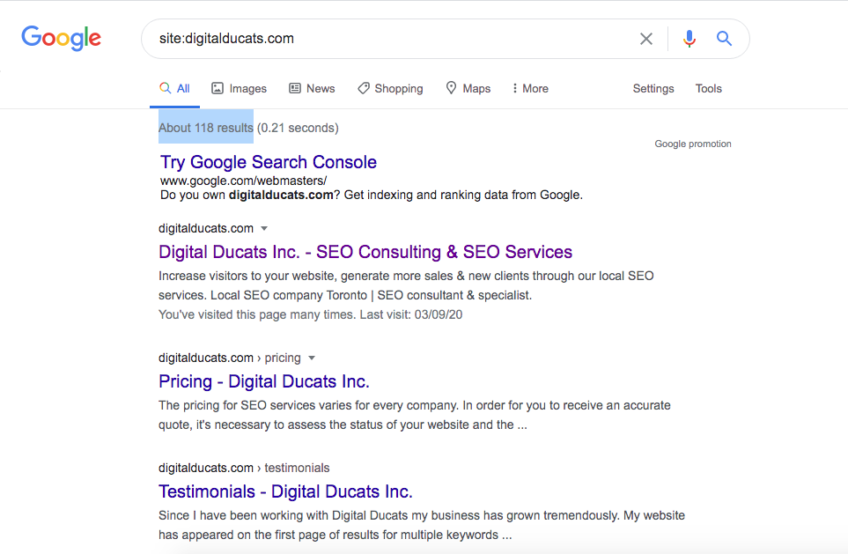Click the digitalducats.com › testimonials breadcrumb
The height and width of the screenshot is (554, 848).
244,468
